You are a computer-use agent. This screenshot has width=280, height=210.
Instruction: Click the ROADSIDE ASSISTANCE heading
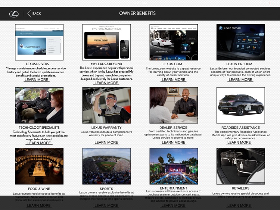(240, 128)
